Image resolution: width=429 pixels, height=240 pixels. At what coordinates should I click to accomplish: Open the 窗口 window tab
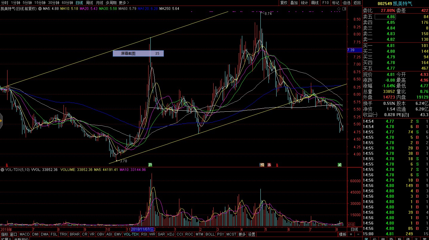[14, 234]
